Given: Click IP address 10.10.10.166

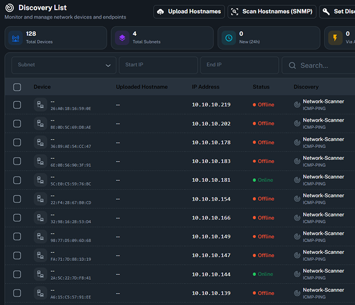Looking at the screenshot, I should click(x=211, y=218).
